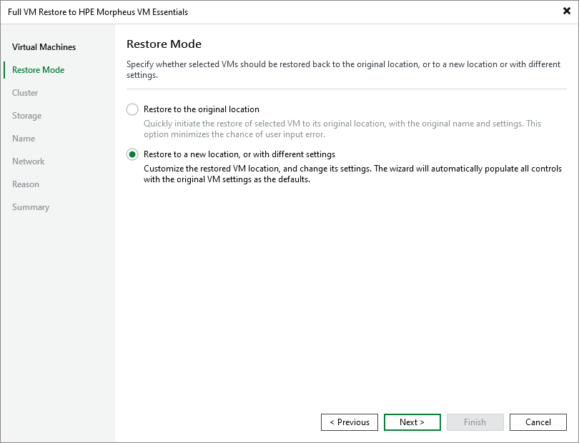Go to the Name step

coord(24,138)
